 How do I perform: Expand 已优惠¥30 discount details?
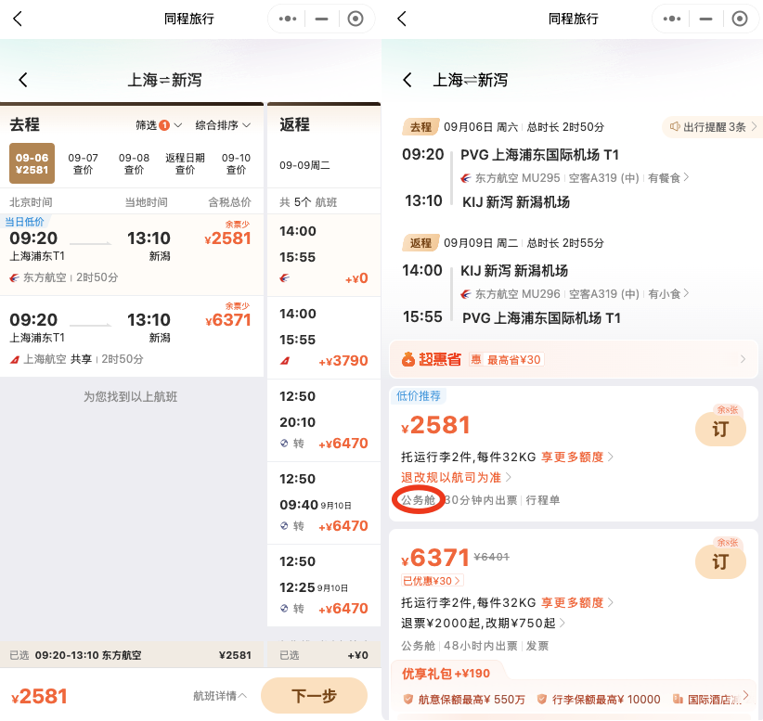coord(432,580)
